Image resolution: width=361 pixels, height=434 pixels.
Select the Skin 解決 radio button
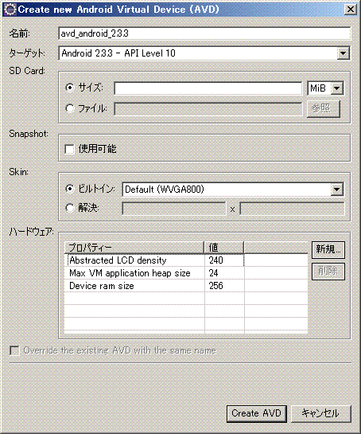tap(70, 208)
